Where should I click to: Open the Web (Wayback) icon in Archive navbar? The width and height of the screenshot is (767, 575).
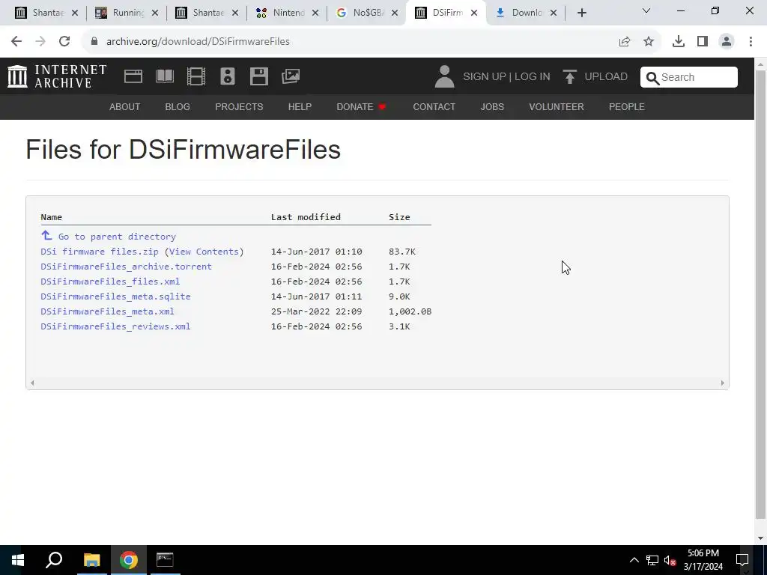[x=133, y=76]
